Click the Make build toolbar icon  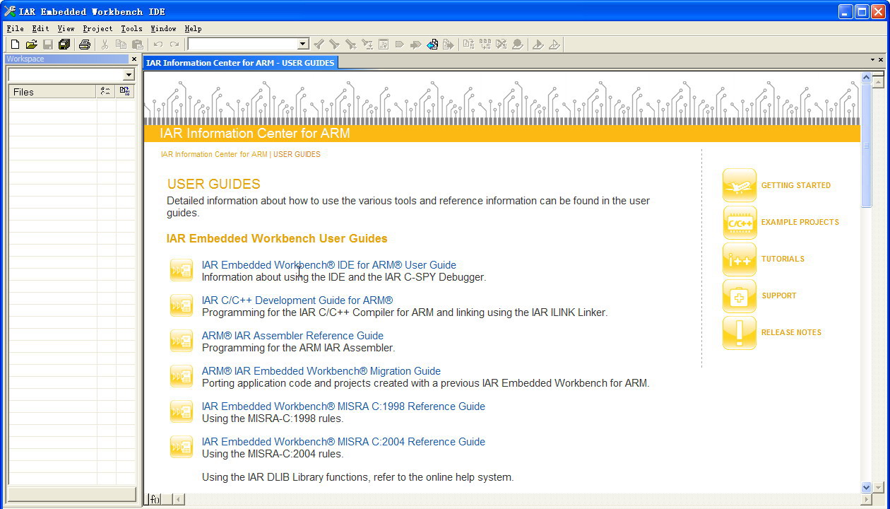[x=485, y=45]
